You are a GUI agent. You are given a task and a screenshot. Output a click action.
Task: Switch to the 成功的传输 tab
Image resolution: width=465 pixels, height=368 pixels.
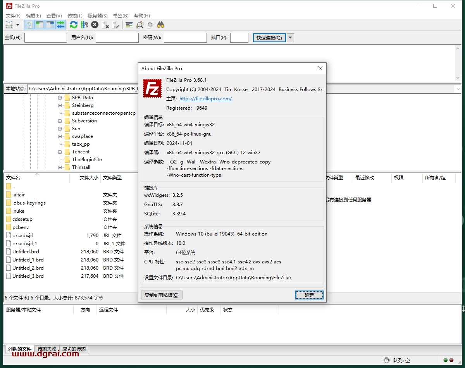coord(74,349)
